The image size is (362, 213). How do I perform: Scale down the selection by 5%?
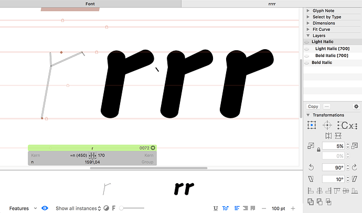point(311,146)
